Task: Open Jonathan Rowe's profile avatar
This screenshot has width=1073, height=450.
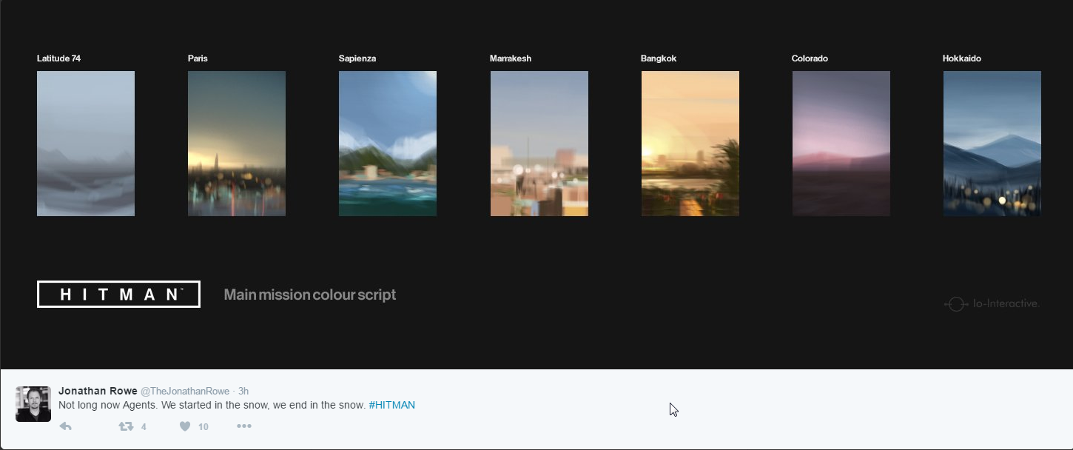Action: coord(33,404)
